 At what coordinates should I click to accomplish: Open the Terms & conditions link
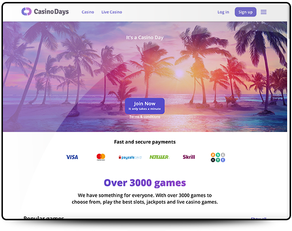[145, 116]
